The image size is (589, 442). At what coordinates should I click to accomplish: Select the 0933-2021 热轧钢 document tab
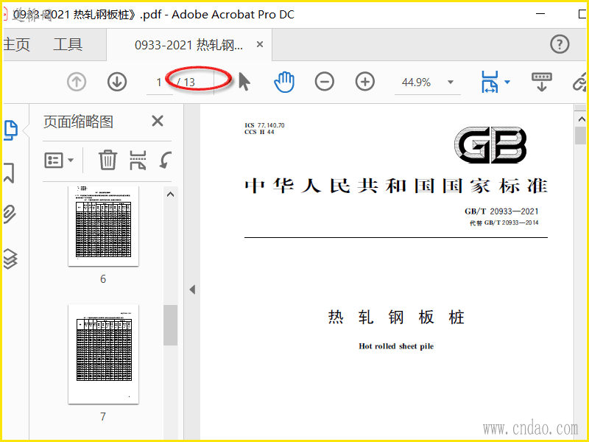(189, 45)
